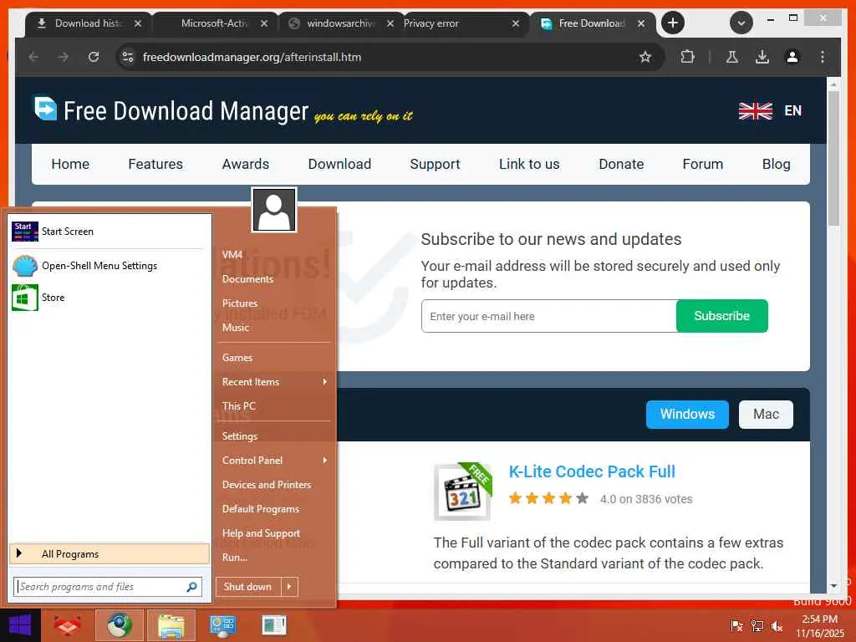Close the Privacy error tab
The image size is (856, 642).
(515, 23)
